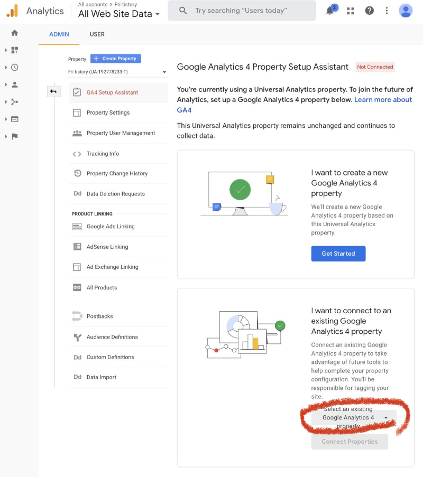Open the notifications bell
Viewport: 423px width, 477px height.
tap(330, 11)
